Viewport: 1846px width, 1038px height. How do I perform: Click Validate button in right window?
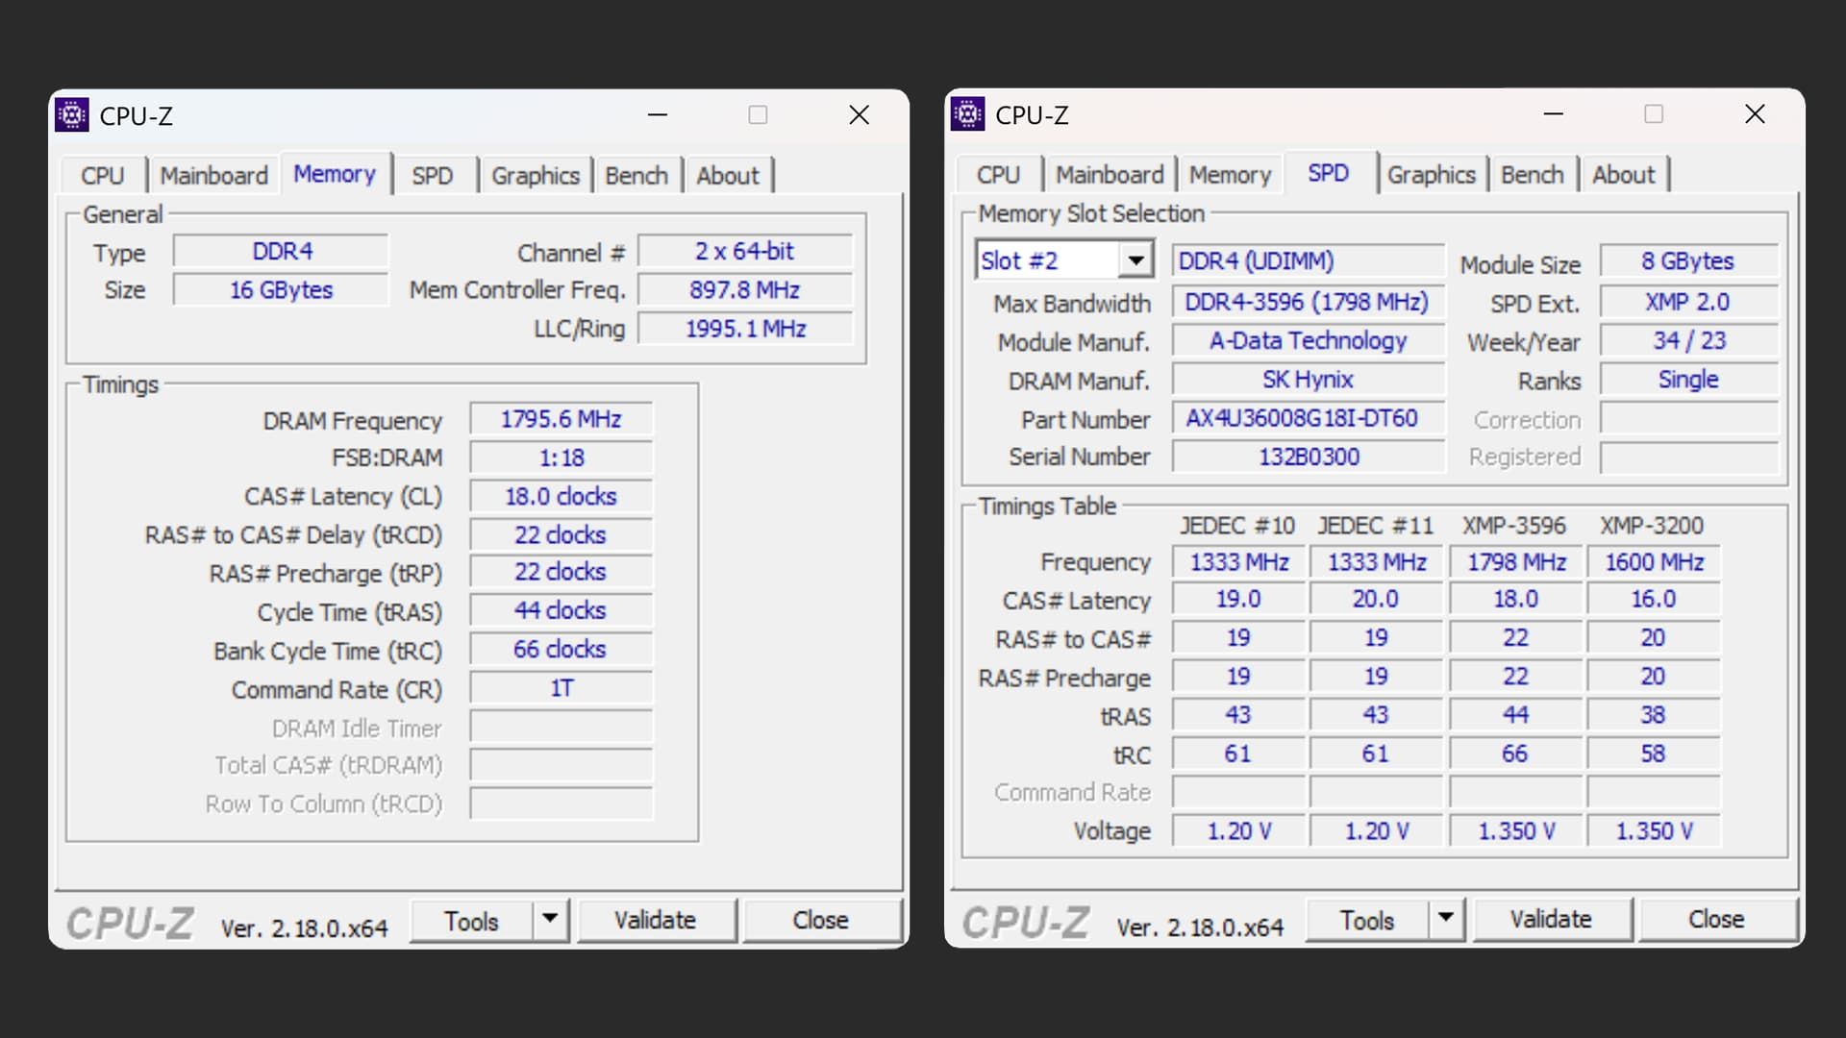(1551, 920)
